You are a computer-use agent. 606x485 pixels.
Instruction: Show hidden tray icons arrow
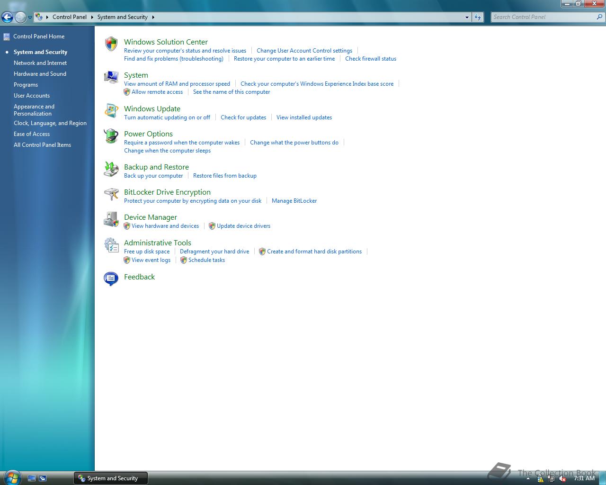pyautogui.click(x=528, y=478)
